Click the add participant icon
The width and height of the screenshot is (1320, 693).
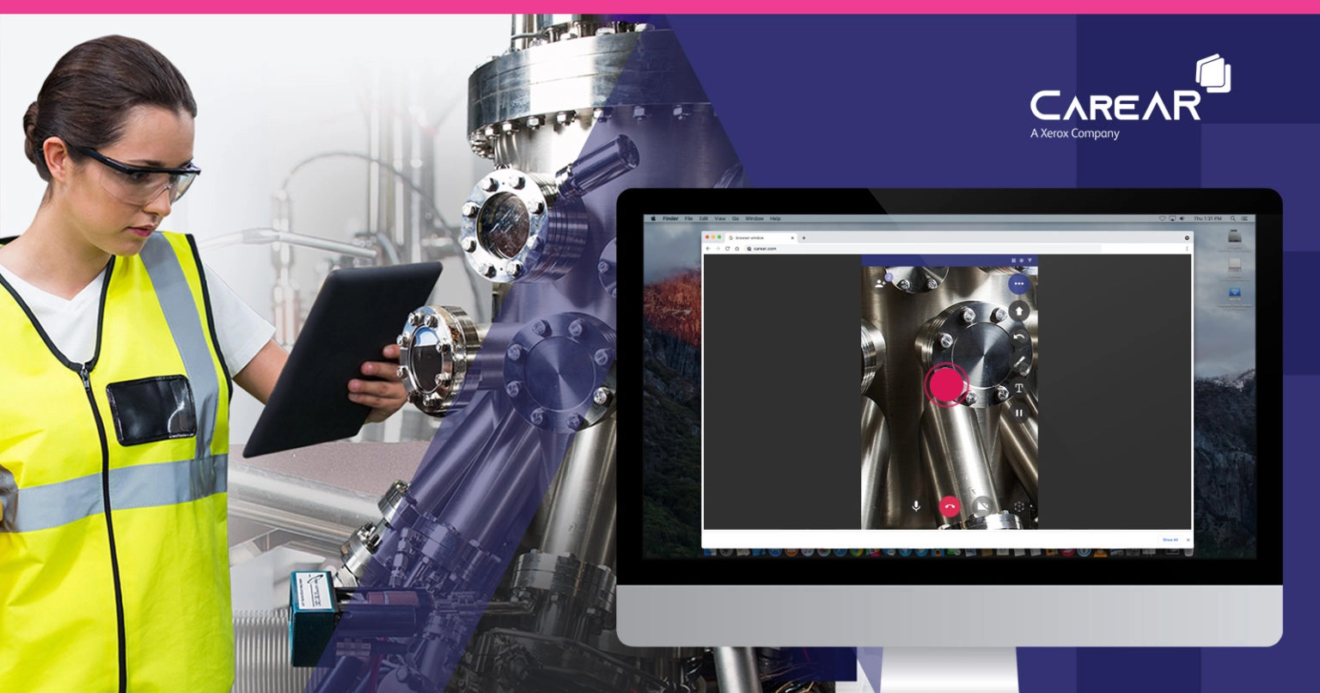coord(879,282)
